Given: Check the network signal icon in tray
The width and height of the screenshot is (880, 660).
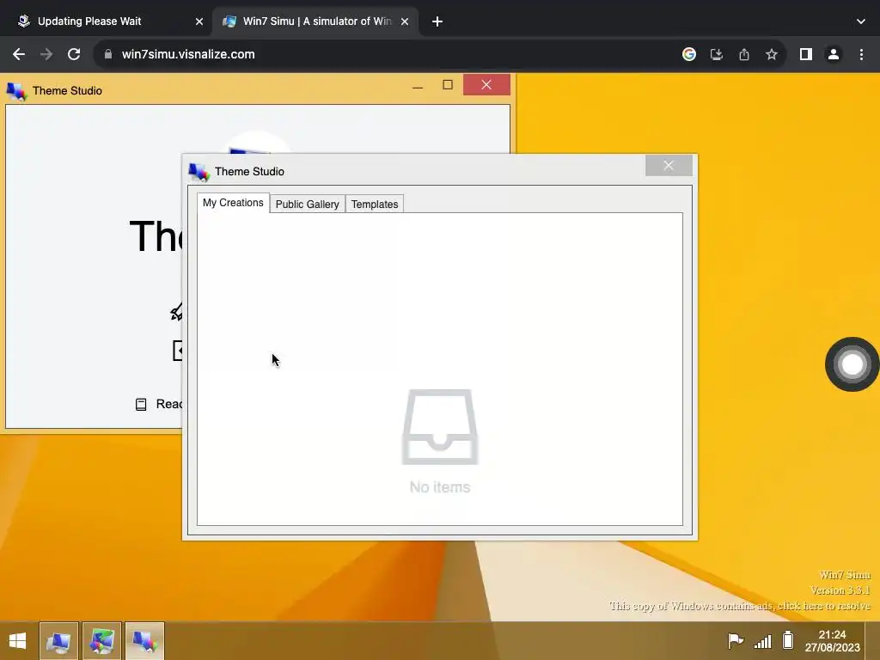Looking at the screenshot, I should [763, 640].
